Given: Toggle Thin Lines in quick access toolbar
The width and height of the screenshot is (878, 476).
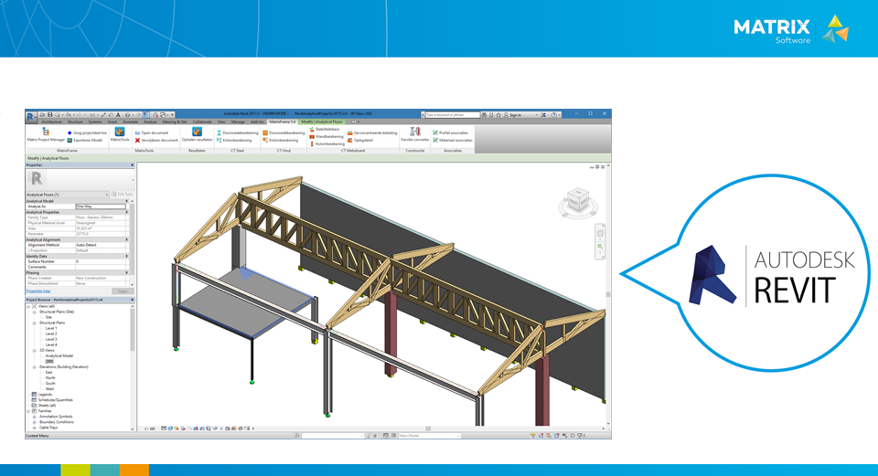Looking at the screenshot, I should click(x=145, y=115).
